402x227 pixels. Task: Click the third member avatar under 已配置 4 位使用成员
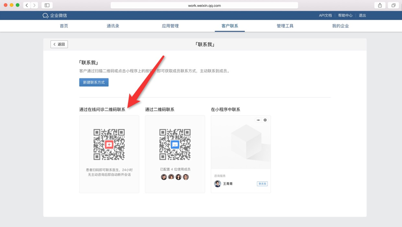tap(179, 177)
